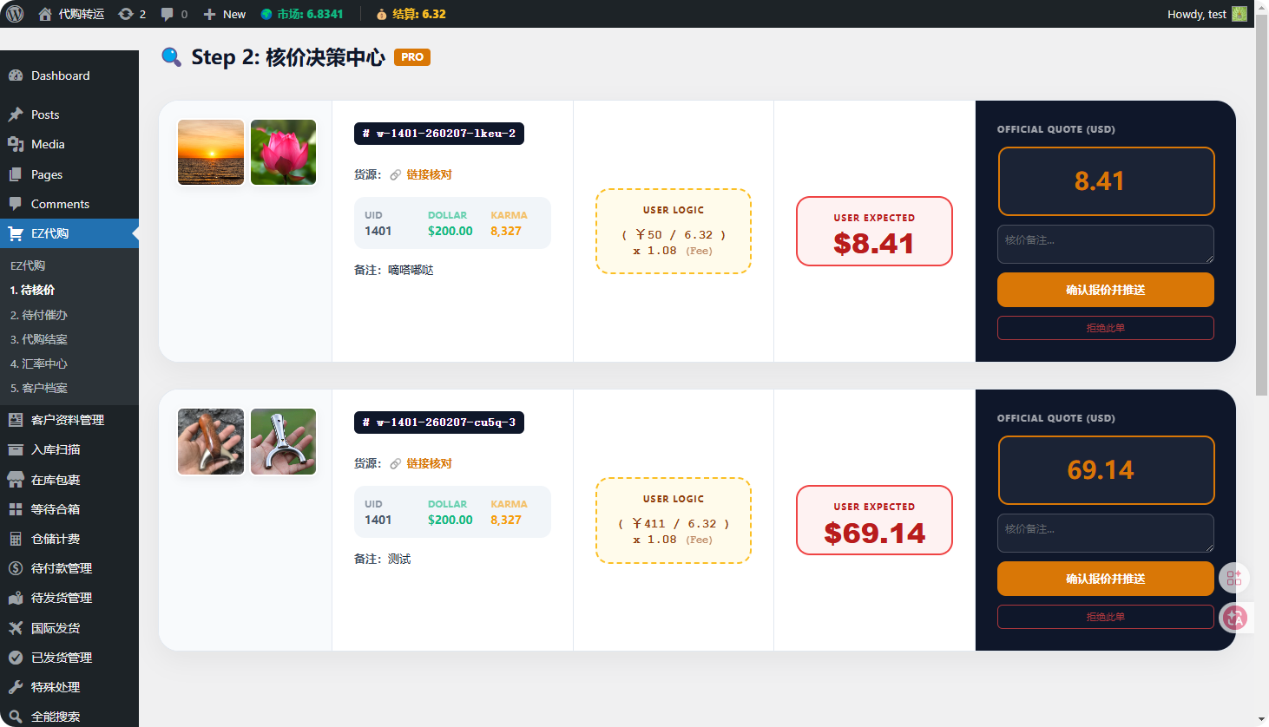Click the pink lotus flower thumbnail
The height and width of the screenshot is (727, 1269).
[284, 153]
